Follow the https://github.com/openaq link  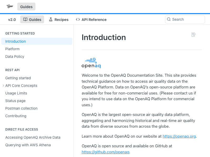click(x=106, y=152)
